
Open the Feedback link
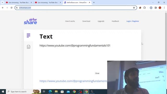pos(115,21)
